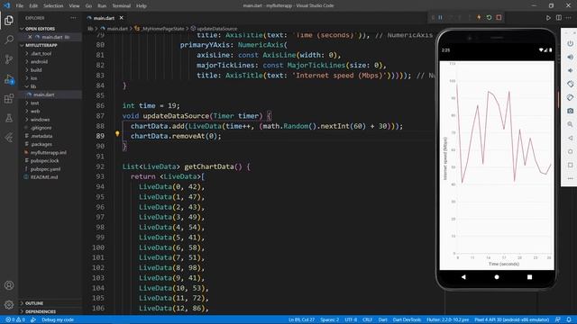This screenshot has height=324, width=577.
Task: Click the Ln 89, Col 27 status entry
Action: coord(301,319)
